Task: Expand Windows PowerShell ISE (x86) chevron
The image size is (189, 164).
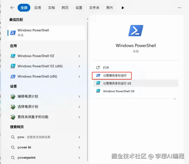Action: coord(79,66)
